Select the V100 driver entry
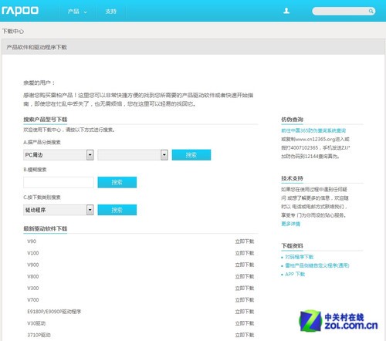 coord(33,253)
